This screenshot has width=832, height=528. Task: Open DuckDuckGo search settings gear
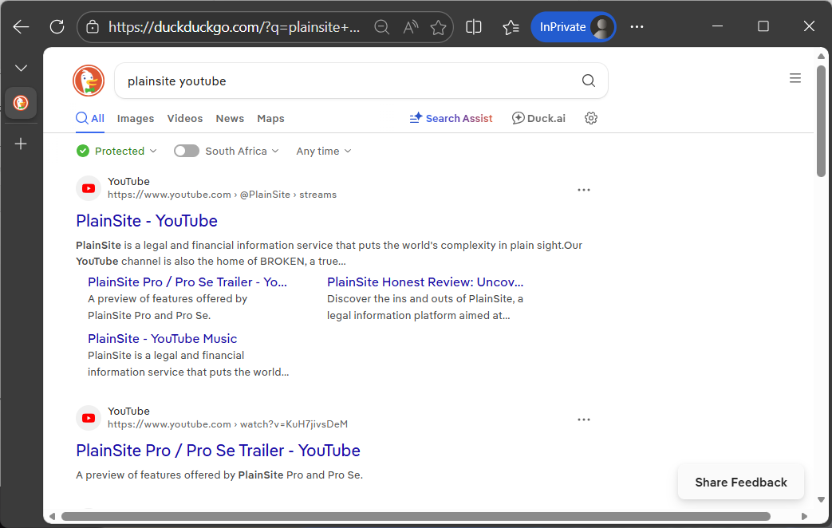[590, 117]
